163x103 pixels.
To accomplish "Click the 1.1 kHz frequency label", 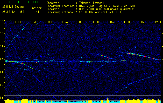I will (2, 33).
